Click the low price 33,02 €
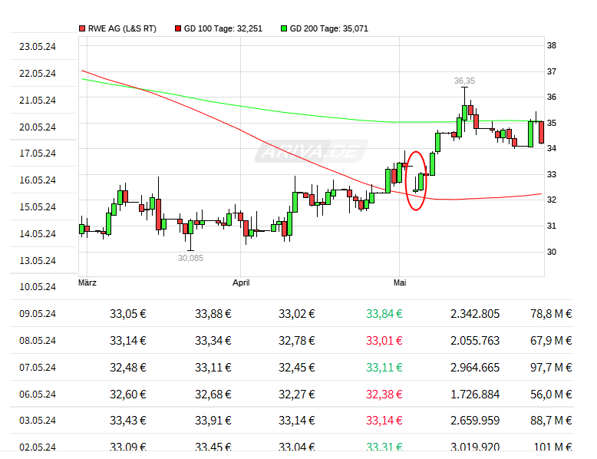597x459 pixels. click(x=297, y=313)
